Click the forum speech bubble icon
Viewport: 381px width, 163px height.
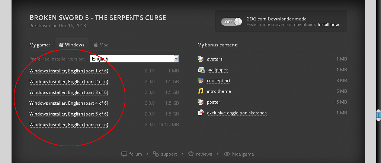(x=124, y=154)
